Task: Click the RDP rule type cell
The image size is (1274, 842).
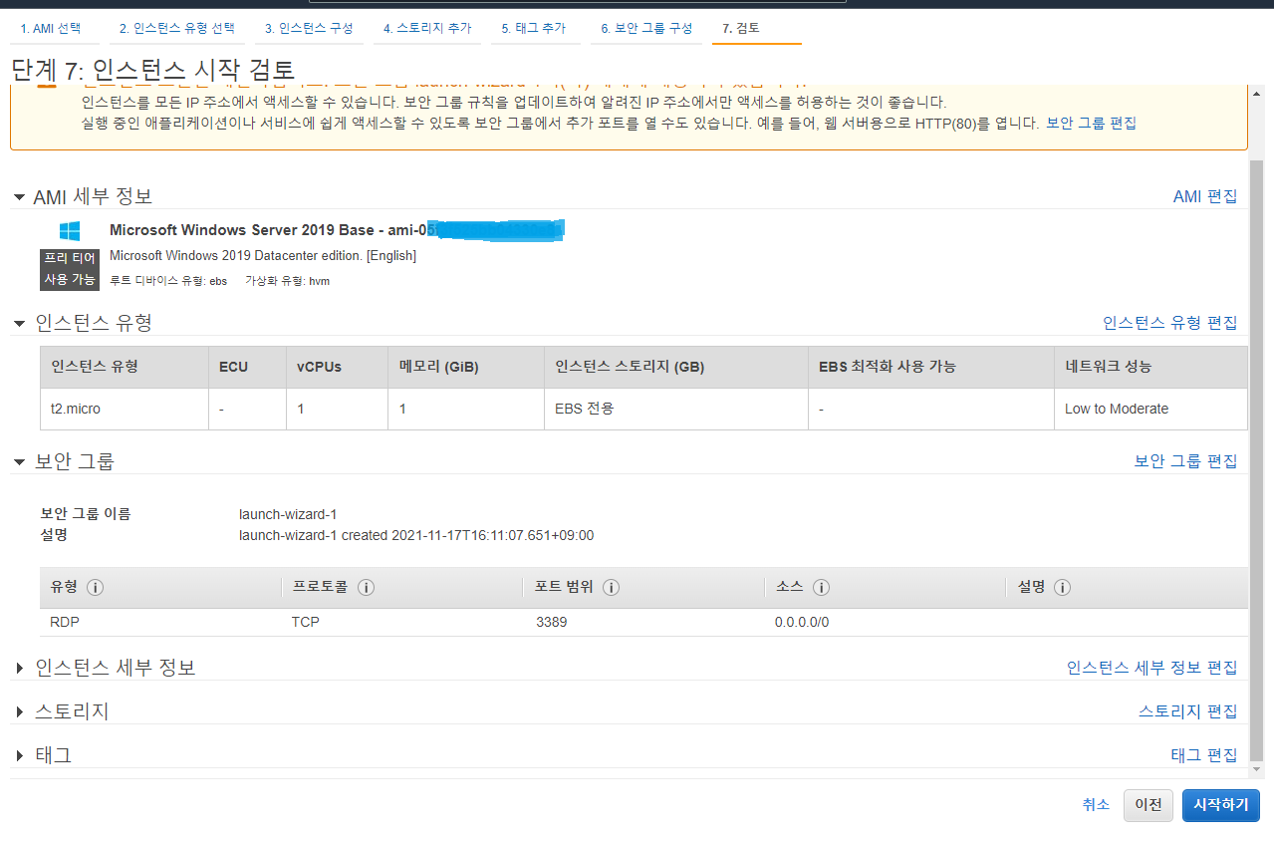Action: [63, 622]
